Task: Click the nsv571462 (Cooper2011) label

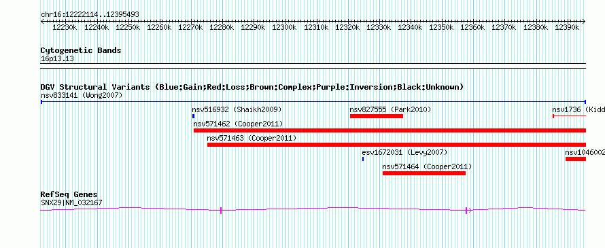Action: coord(238,124)
